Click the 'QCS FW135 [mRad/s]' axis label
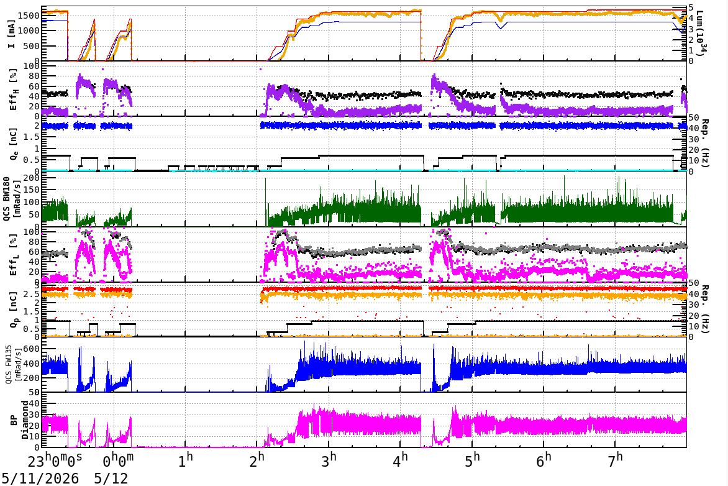This screenshot has height=486, width=728. point(13,365)
